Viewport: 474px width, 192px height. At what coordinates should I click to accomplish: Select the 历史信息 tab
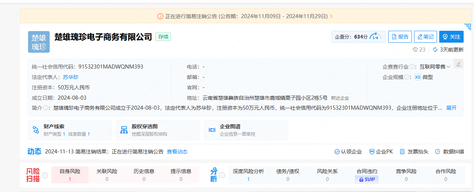coord(144,175)
